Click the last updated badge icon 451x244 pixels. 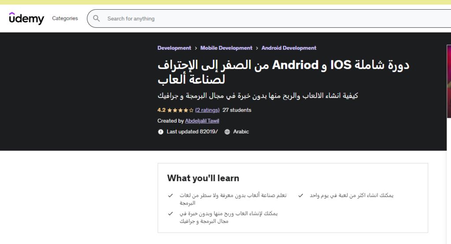[x=161, y=132]
